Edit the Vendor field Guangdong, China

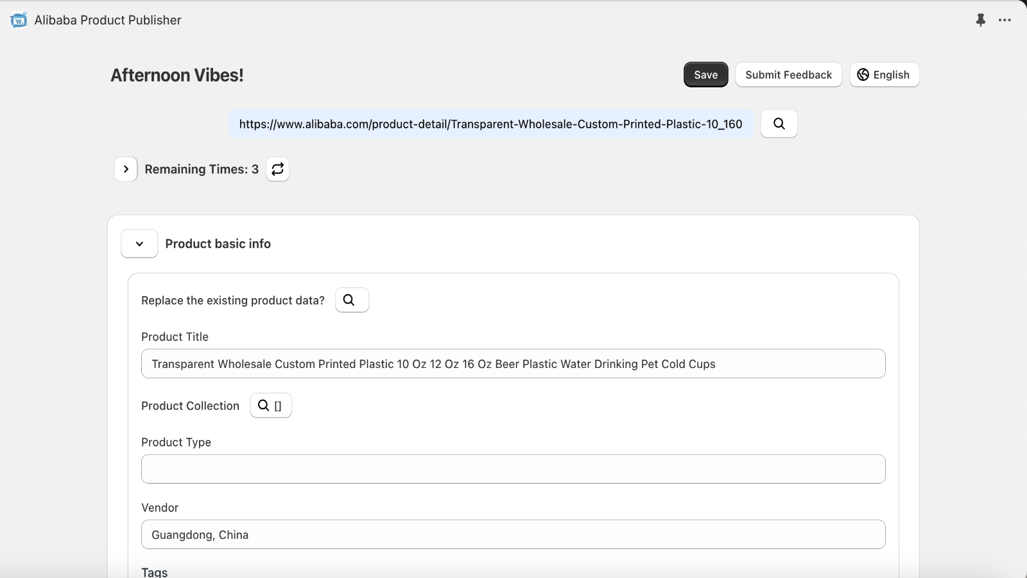coord(513,534)
